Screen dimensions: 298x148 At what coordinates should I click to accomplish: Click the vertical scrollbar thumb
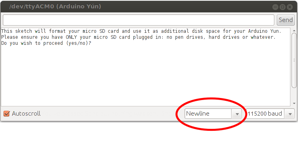294,60
